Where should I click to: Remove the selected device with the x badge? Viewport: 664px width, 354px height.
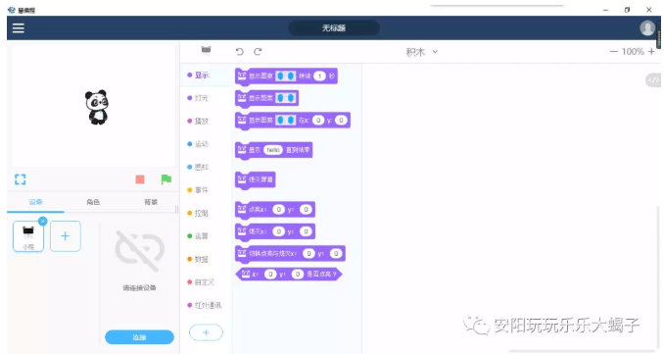tap(42, 221)
